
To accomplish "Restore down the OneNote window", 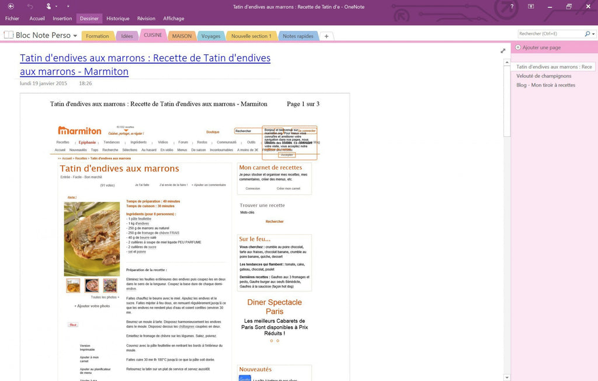I will [x=569, y=6].
